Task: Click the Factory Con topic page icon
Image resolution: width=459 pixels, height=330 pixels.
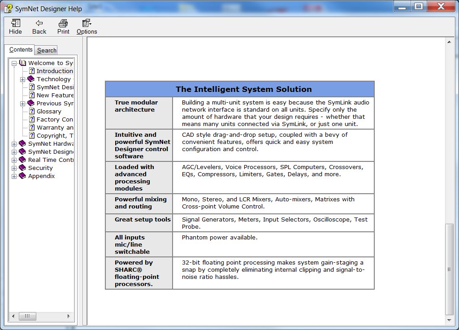Action: [32, 119]
